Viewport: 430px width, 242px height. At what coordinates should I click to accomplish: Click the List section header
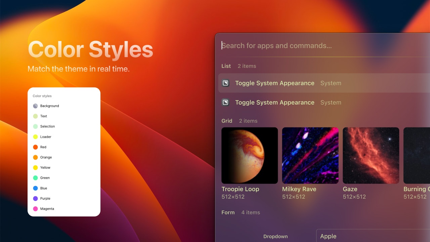tap(226, 66)
